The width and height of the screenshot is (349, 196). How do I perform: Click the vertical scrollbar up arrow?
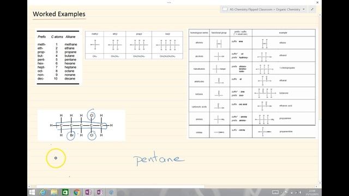pos(320,15)
